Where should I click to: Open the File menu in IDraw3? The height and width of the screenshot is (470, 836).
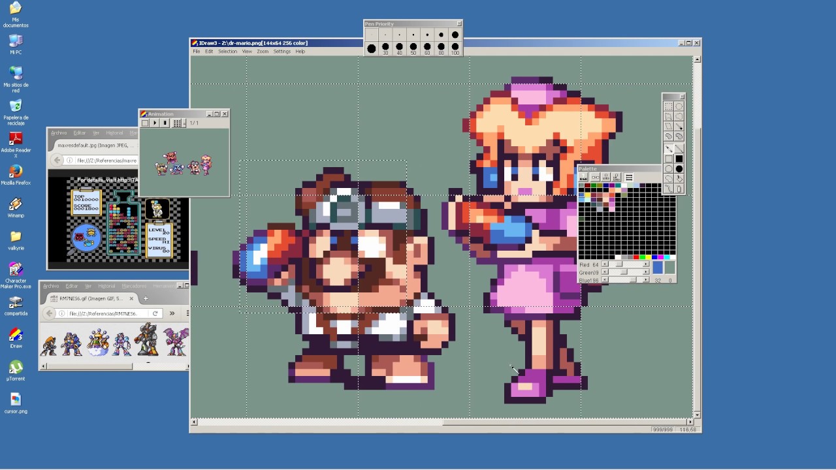[196, 52]
